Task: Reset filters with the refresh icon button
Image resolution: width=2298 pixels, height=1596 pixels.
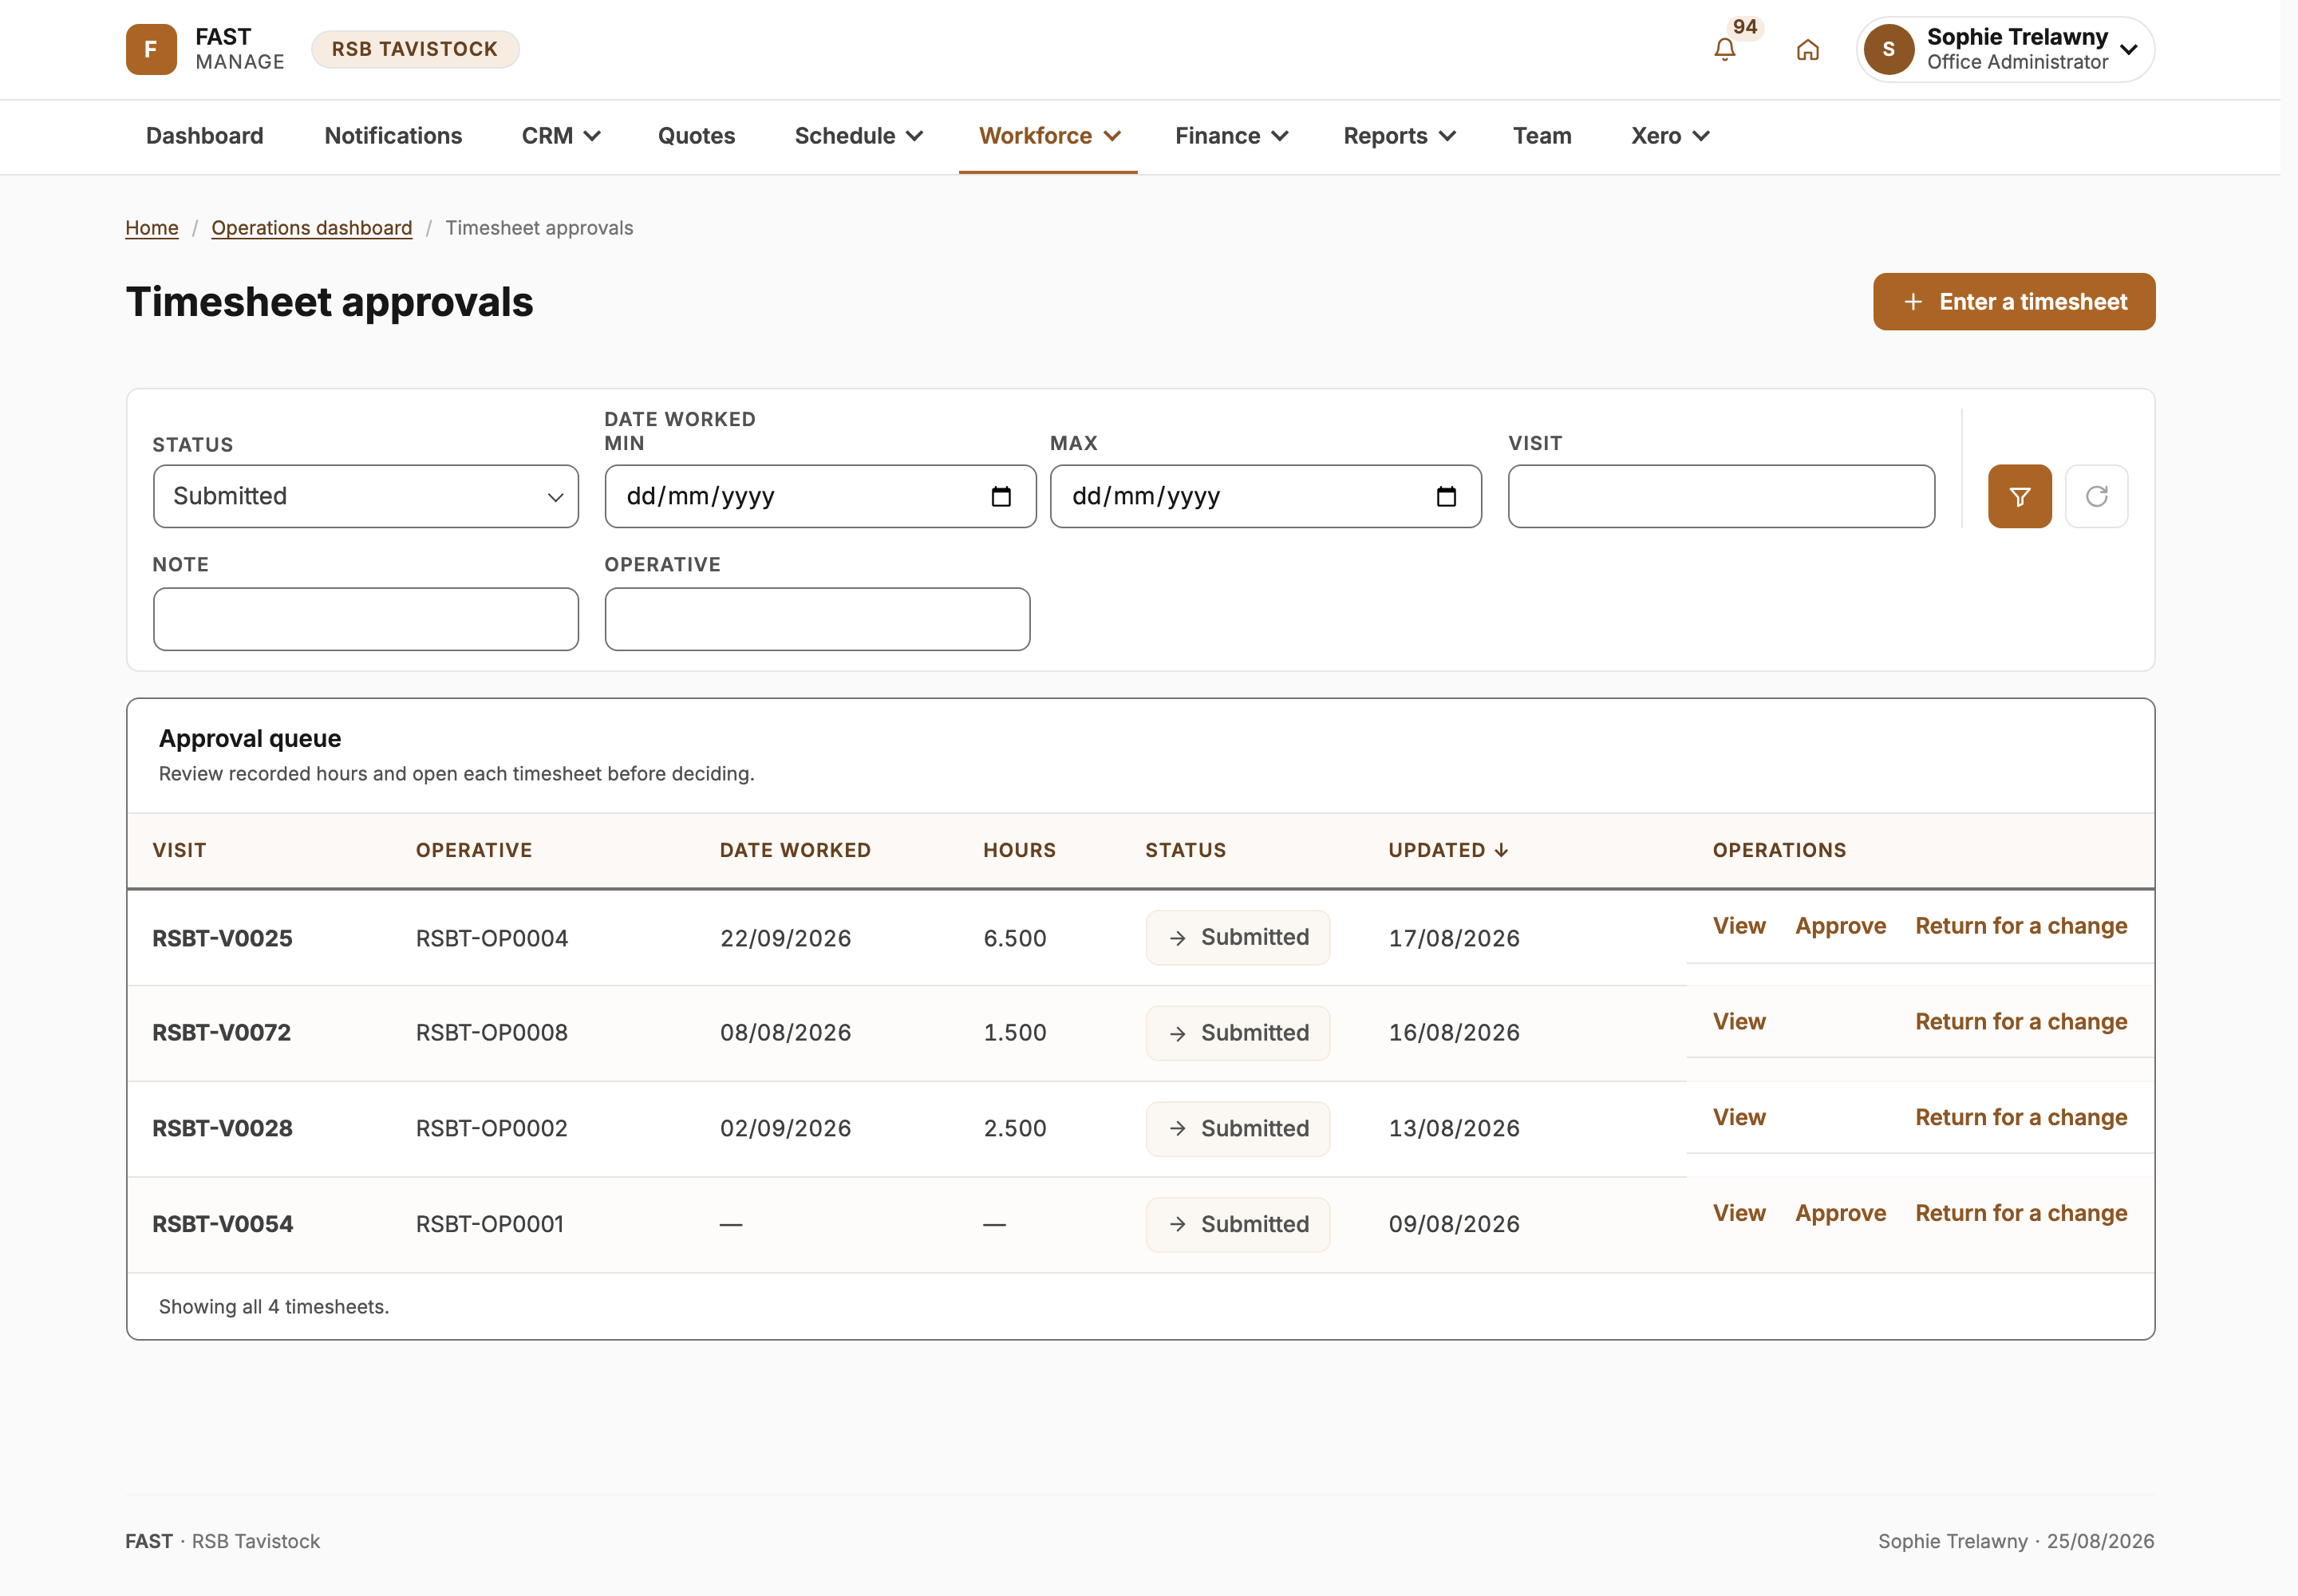Action: coord(2096,496)
